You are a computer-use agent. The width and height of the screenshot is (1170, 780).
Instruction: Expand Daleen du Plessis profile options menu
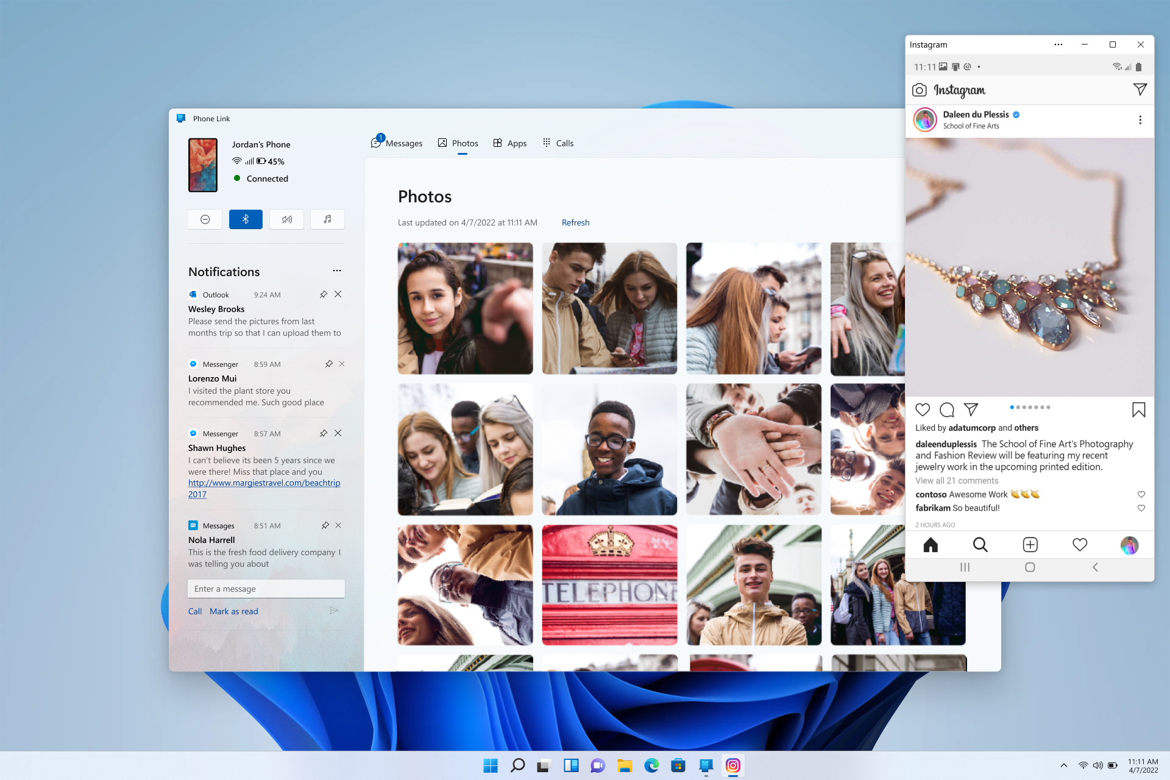coord(1140,120)
